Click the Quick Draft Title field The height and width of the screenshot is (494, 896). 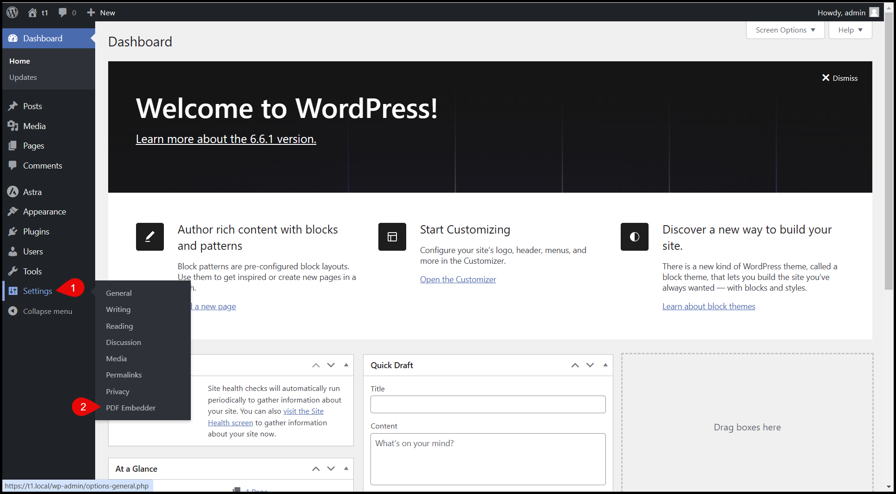487,404
